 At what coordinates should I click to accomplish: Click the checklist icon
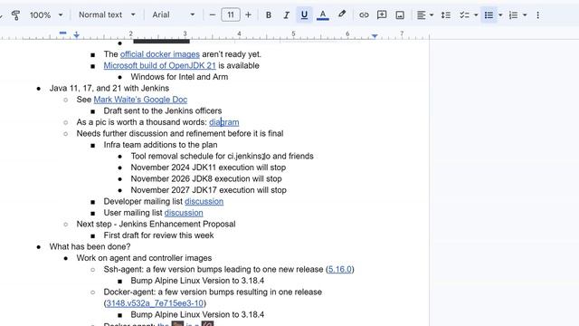(464, 15)
